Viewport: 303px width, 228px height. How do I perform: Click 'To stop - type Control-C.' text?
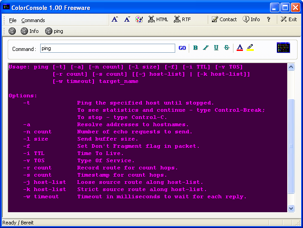(x=122, y=118)
